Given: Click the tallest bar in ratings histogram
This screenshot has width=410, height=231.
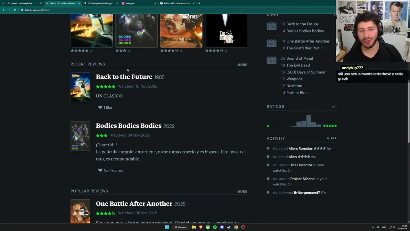Looking at the screenshot, I should click(308, 121).
